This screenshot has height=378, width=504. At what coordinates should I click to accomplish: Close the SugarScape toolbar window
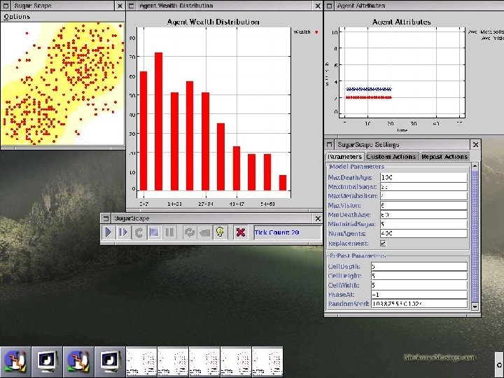(x=318, y=218)
